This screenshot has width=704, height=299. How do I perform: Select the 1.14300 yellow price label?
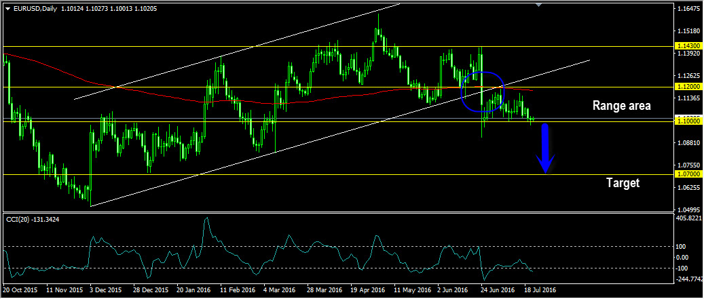(688, 46)
